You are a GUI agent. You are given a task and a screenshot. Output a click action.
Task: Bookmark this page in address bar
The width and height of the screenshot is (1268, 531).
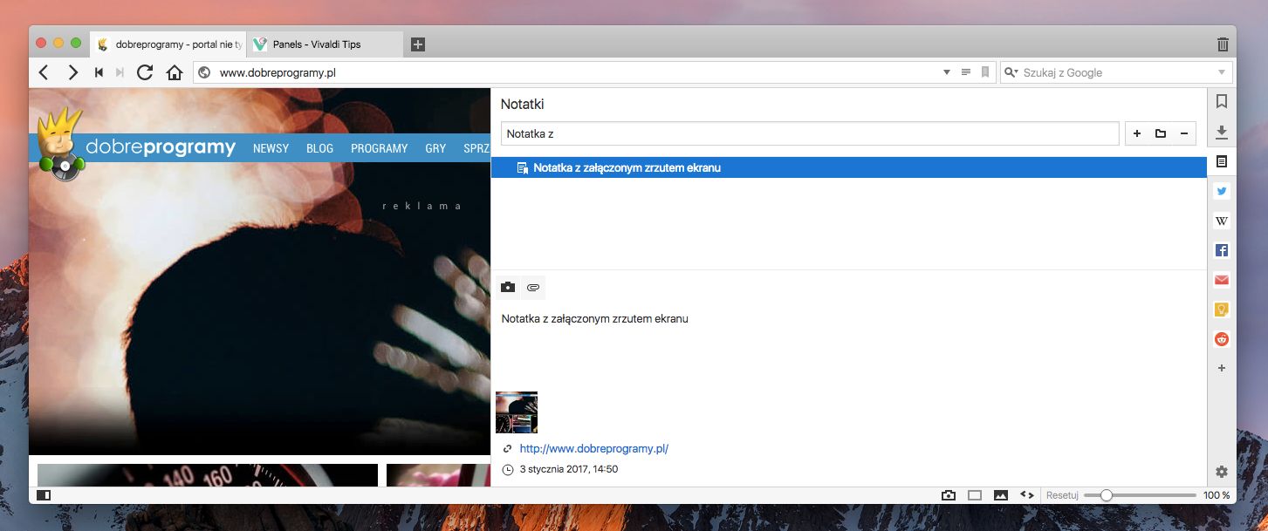[x=985, y=72]
